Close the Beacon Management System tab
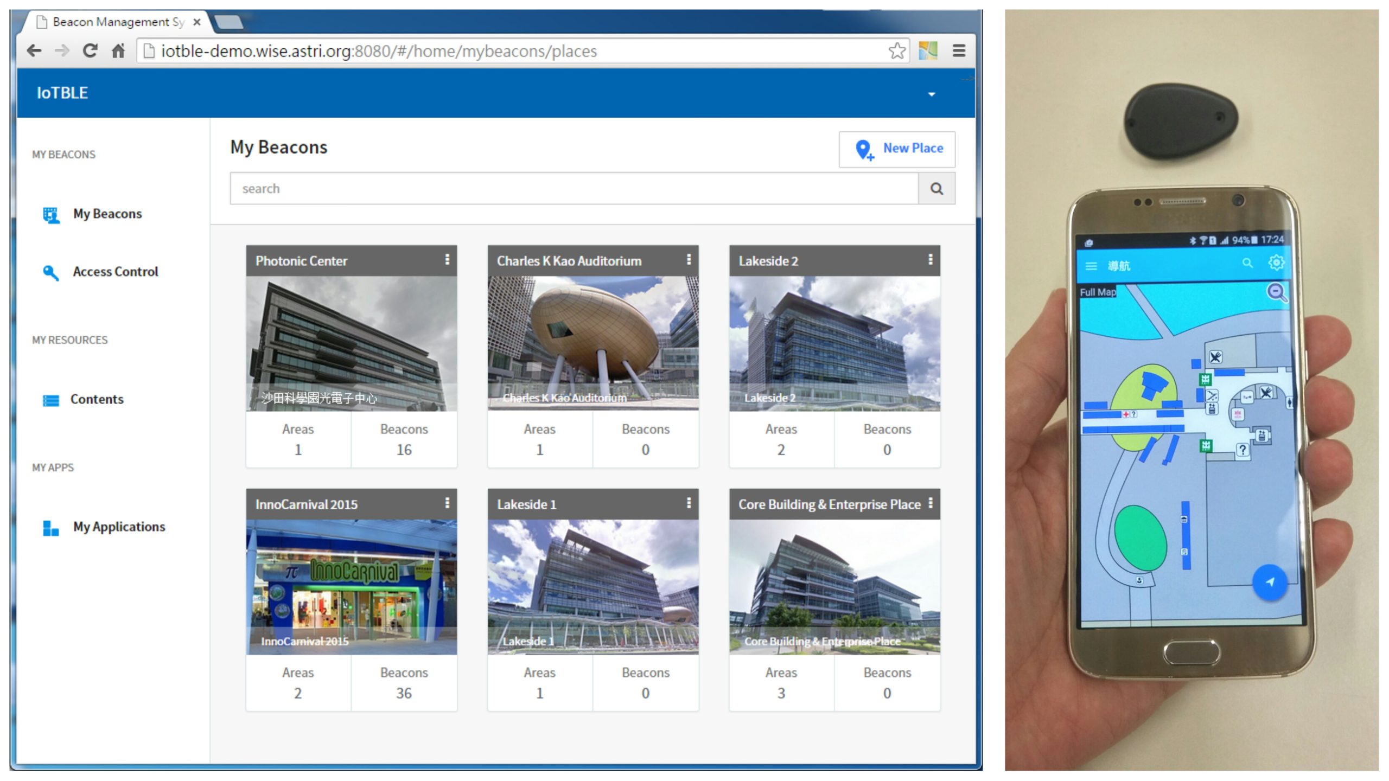The width and height of the screenshot is (1389, 781). 197,22
